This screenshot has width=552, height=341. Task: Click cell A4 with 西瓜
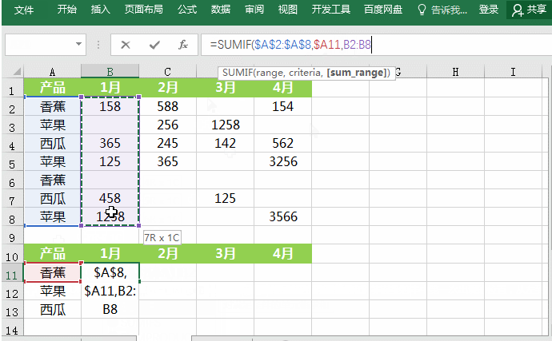pos(53,143)
